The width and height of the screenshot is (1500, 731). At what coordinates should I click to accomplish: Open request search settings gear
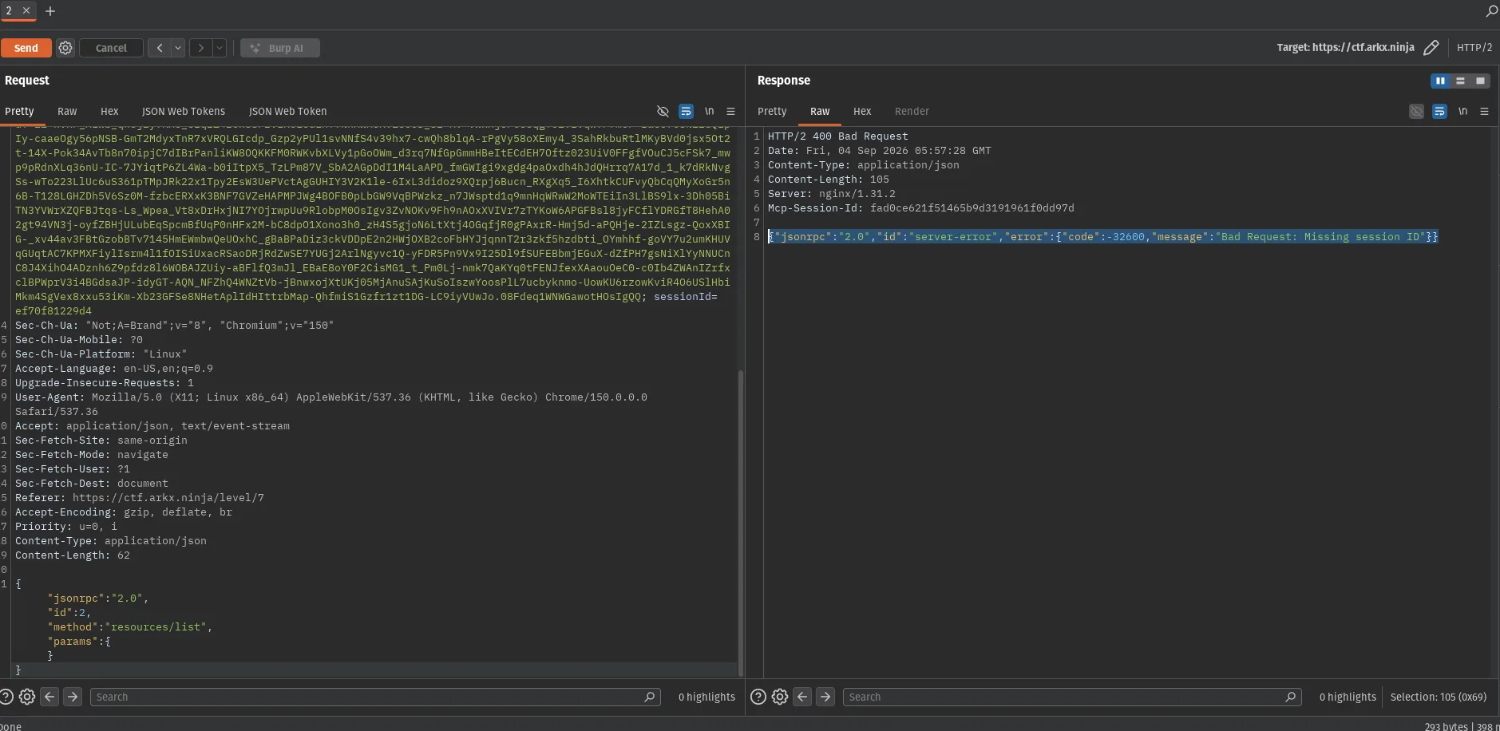(26, 697)
